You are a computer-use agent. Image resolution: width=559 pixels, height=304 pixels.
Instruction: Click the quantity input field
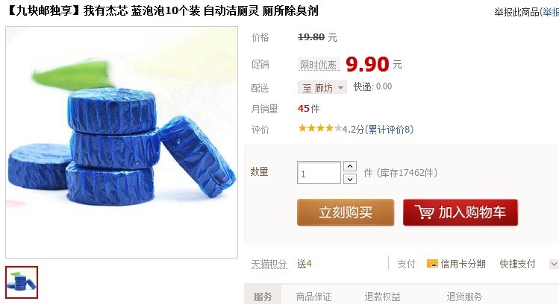pos(319,173)
